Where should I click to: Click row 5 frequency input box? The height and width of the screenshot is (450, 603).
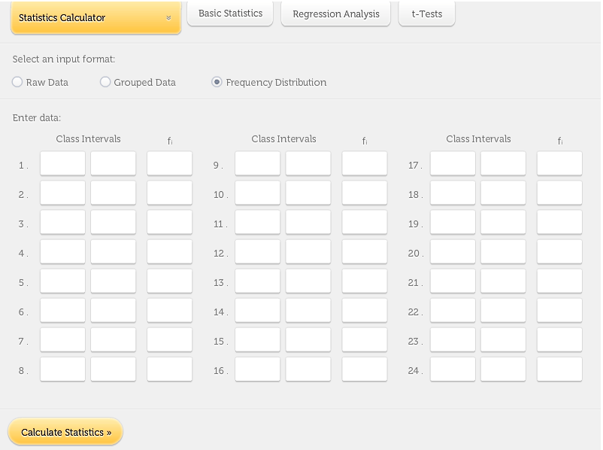[169, 281]
